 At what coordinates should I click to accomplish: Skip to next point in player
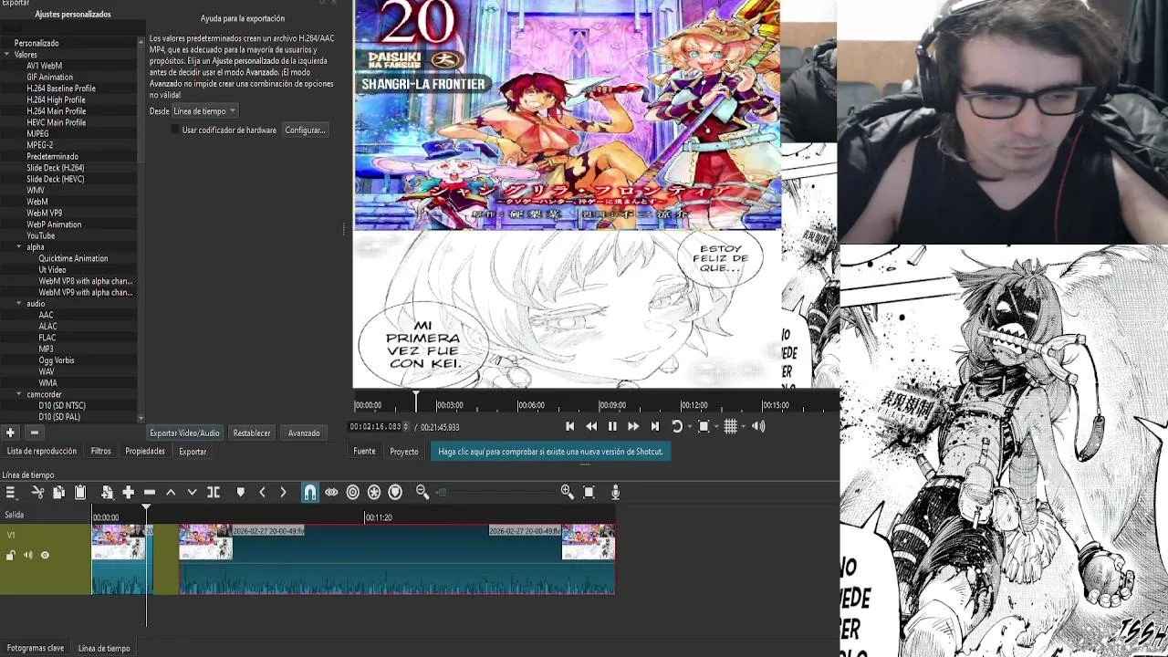(x=654, y=426)
